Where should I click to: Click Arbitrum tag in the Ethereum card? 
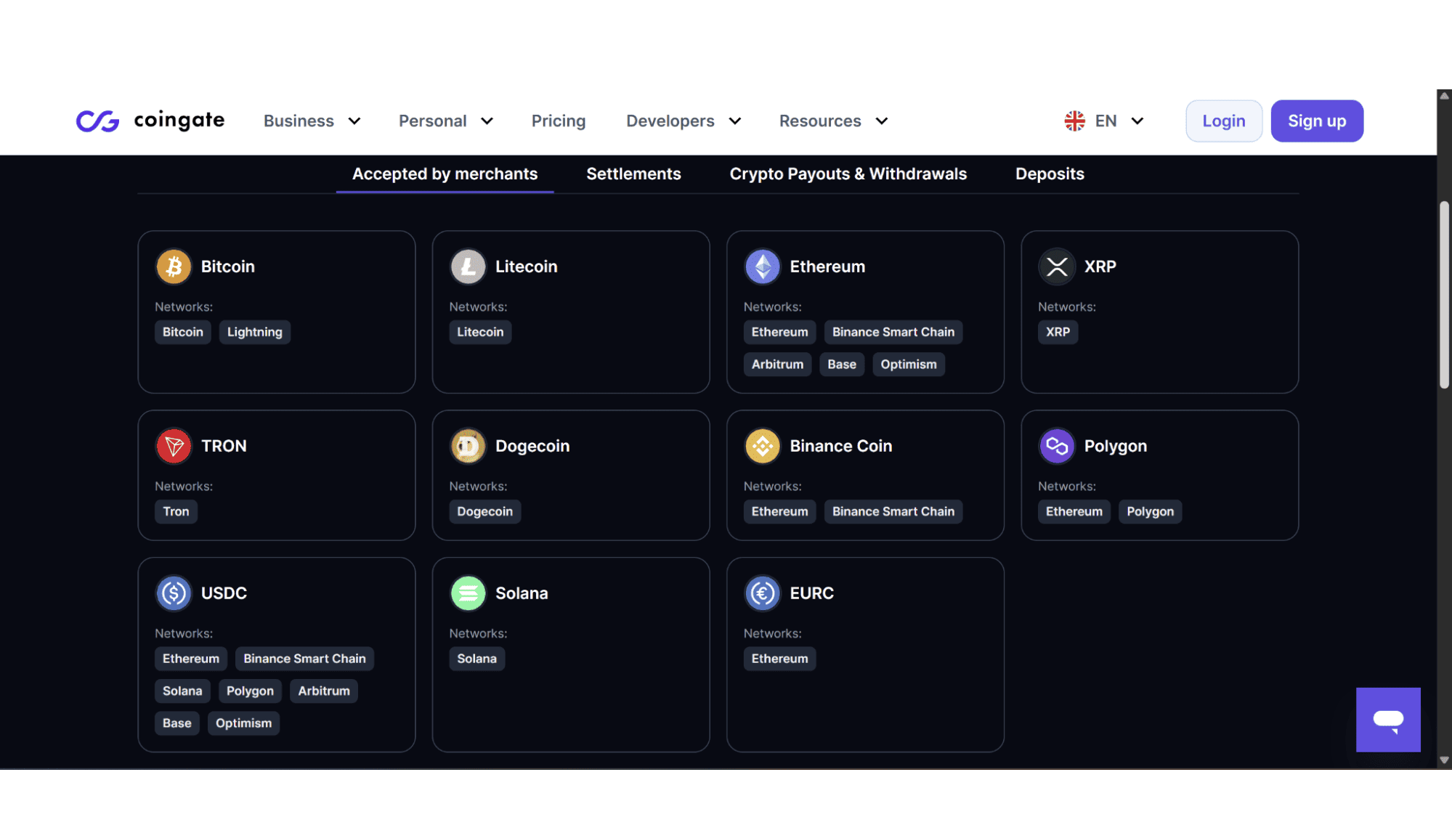tap(777, 365)
